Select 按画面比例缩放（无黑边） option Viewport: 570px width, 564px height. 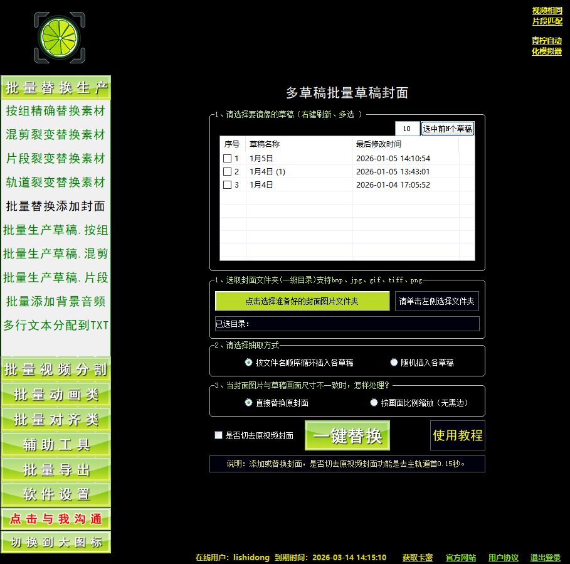click(374, 402)
